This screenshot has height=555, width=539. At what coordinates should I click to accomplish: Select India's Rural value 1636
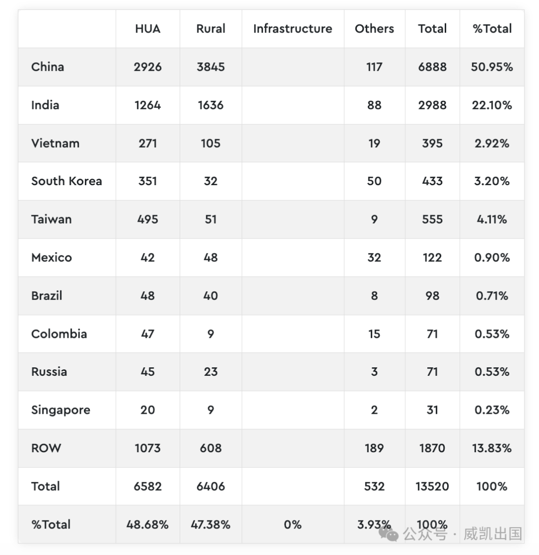pos(211,105)
